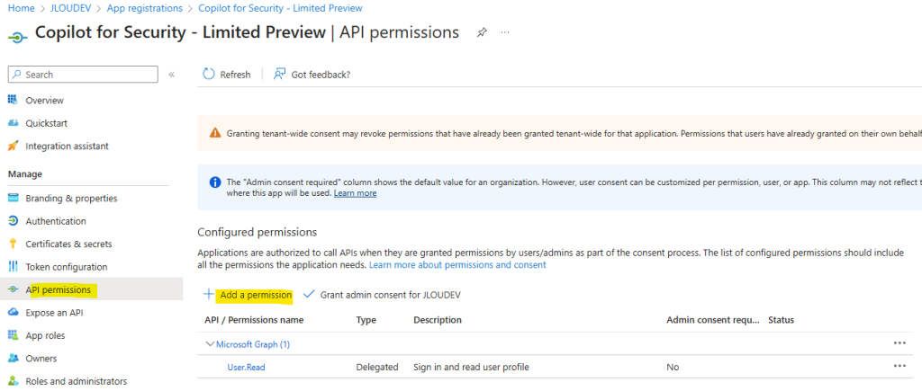Open Quickstart in the sidebar
Screen dimensions: 922x391
[x=47, y=123]
